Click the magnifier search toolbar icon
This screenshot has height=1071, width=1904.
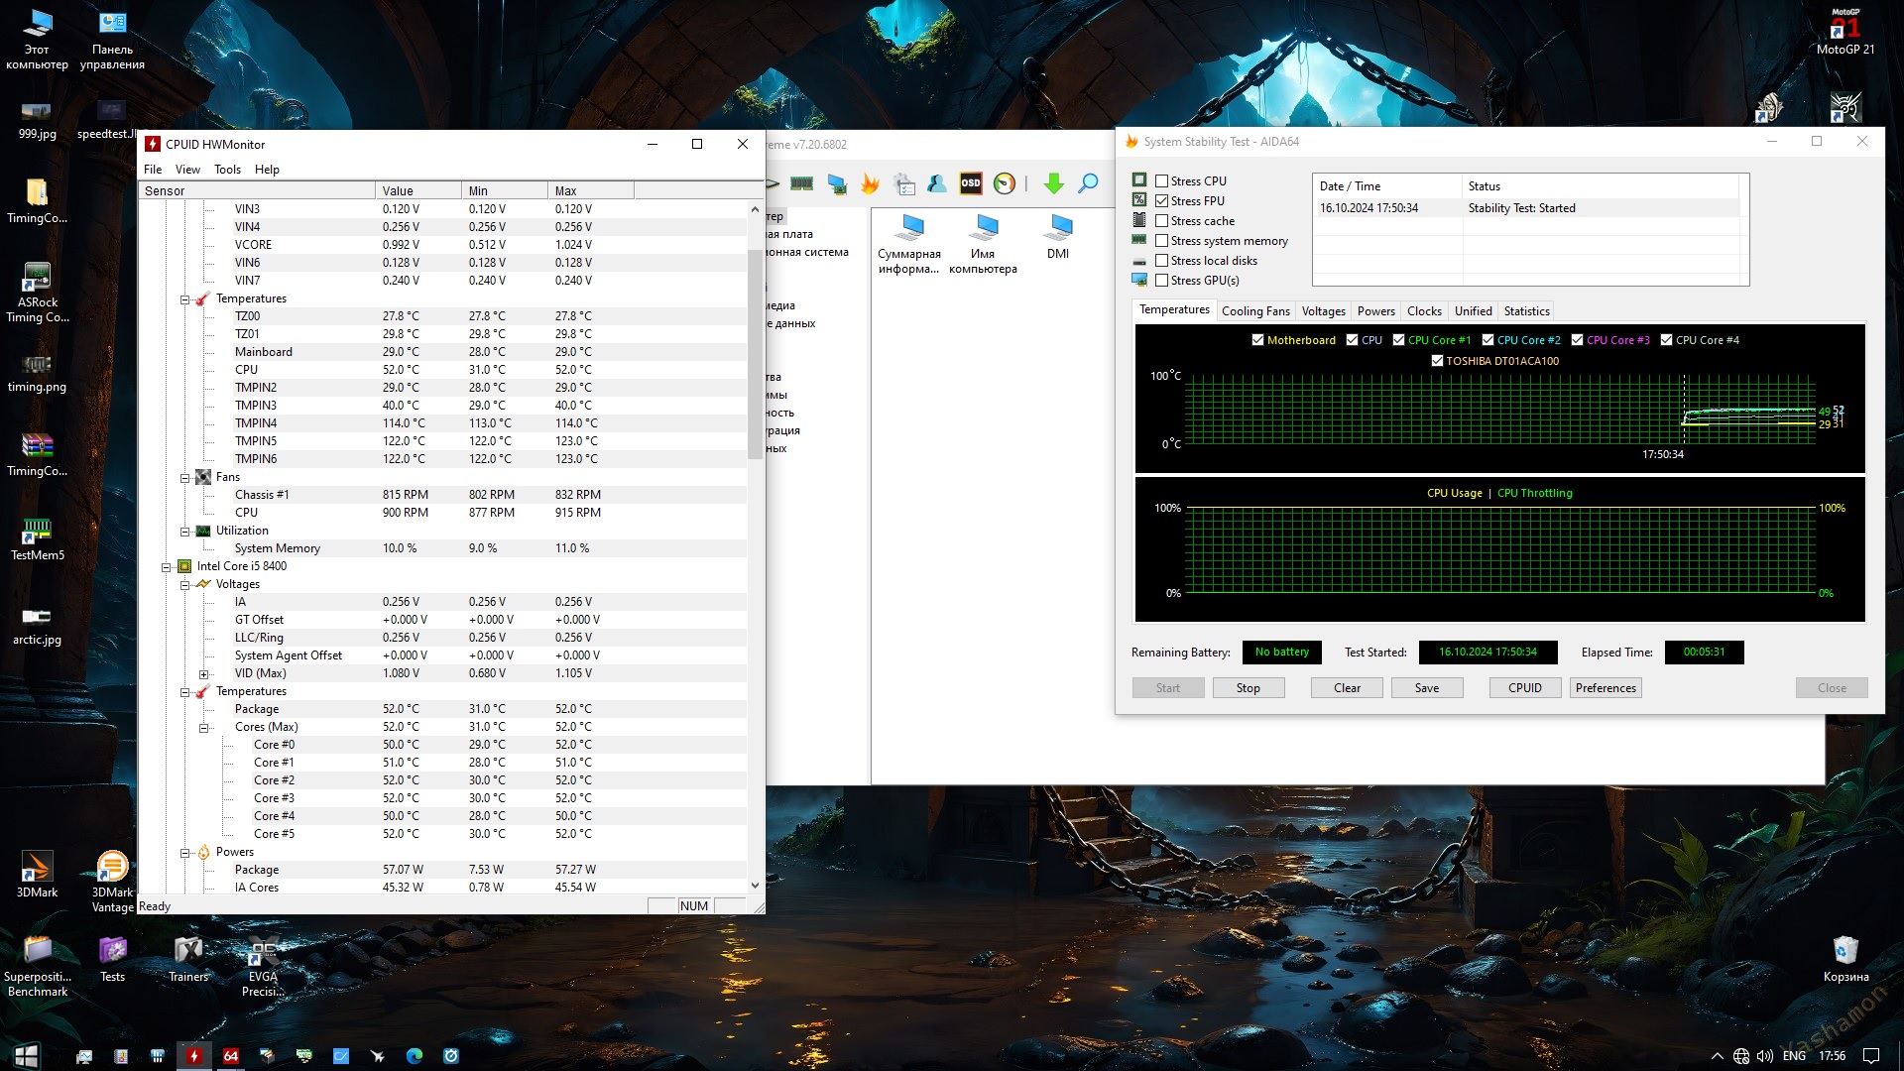click(1088, 183)
